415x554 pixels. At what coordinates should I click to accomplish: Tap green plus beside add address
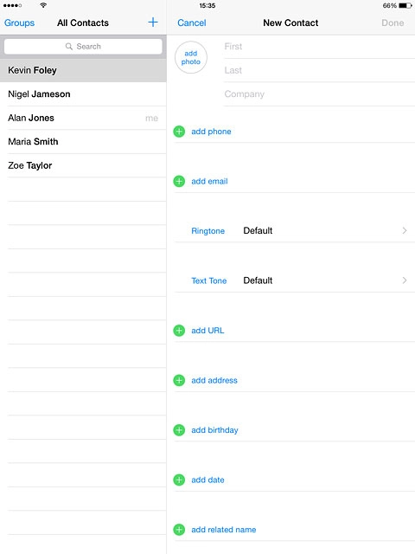[179, 380]
